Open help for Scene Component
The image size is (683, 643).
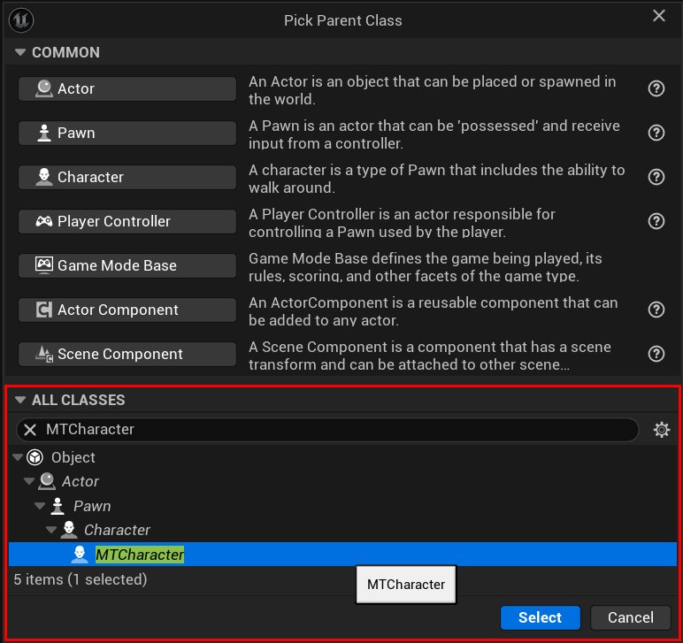point(656,354)
